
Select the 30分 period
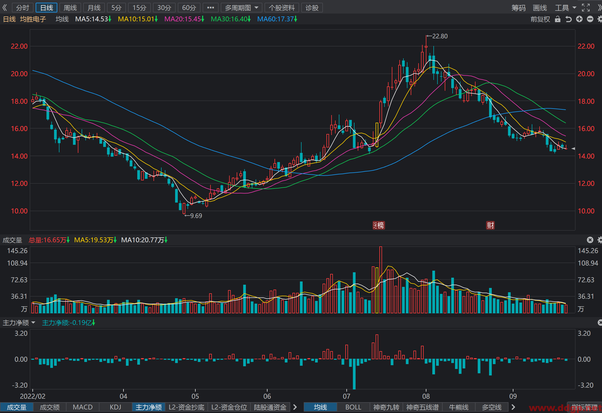click(164, 8)
